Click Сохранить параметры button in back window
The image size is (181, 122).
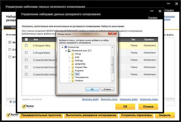136,115
